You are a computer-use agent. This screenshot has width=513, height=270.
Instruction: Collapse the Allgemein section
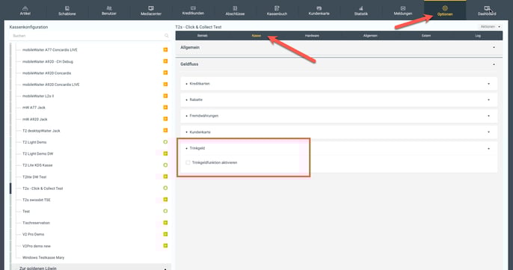tap(494, 47)
